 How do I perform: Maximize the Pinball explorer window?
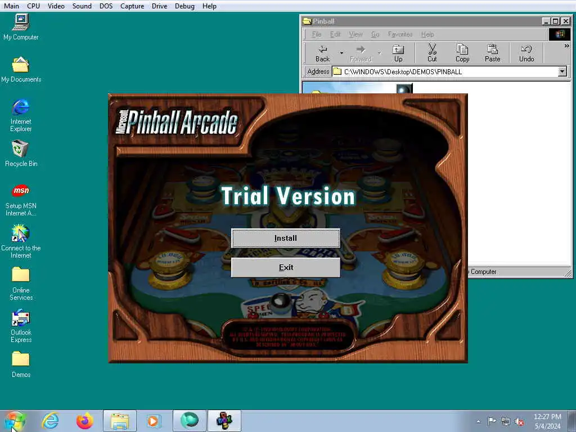[555, 21]
